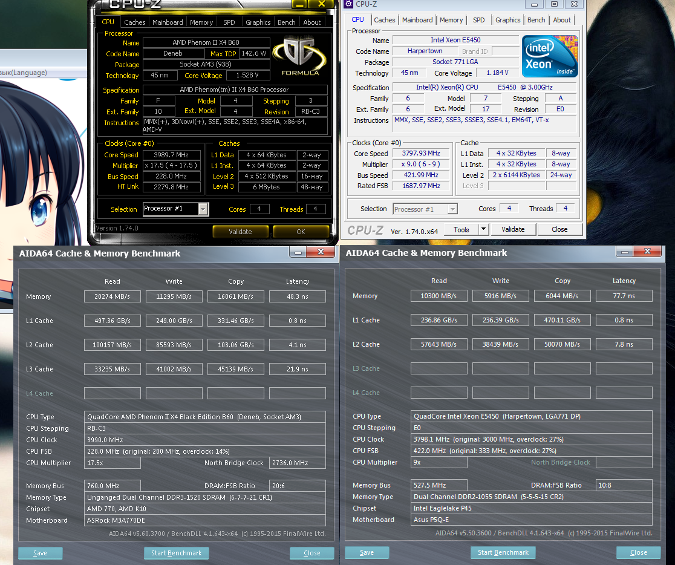Click L1 Cache Read 497.36 GB/s

coord(112,321)
